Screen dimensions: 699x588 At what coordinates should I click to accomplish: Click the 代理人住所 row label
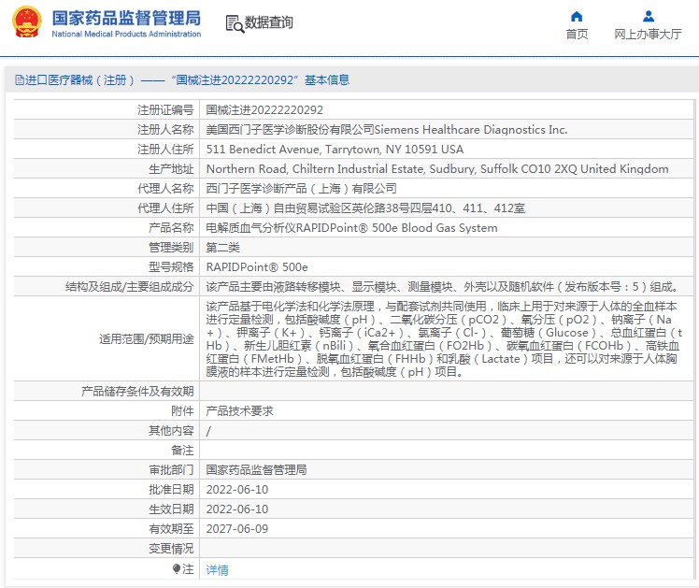(x=165, y=208)
